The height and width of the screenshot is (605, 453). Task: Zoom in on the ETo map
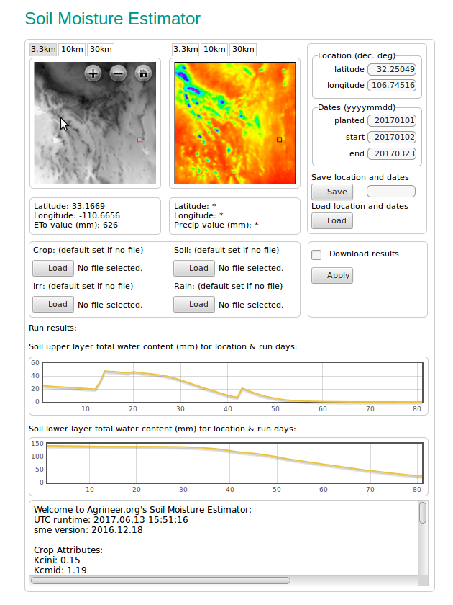point(93,73)
